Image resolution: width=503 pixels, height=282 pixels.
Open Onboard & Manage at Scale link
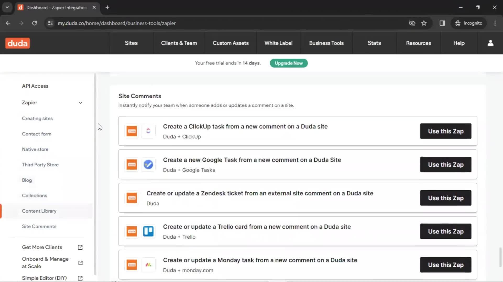pos(45,262)
